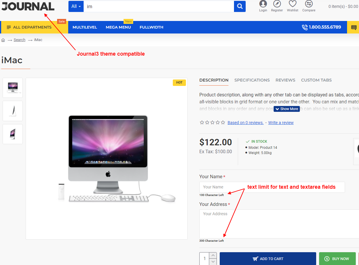The image size is (359, 265).
Task: Expand description with Show More
Action: point(287,109)
